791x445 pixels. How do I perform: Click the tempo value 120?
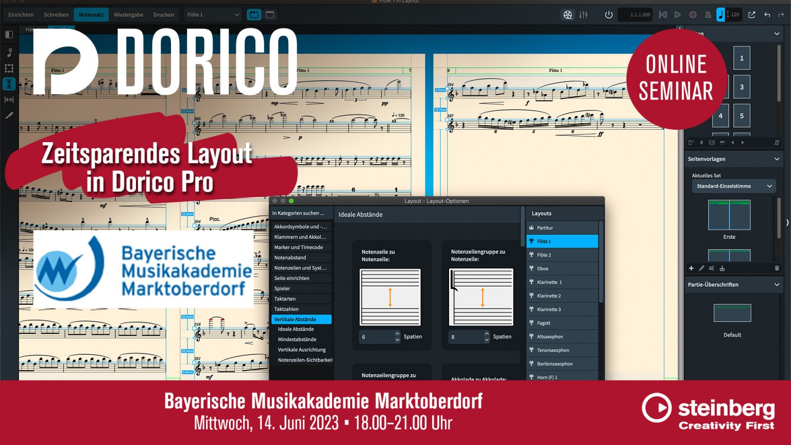coord(735,14)
